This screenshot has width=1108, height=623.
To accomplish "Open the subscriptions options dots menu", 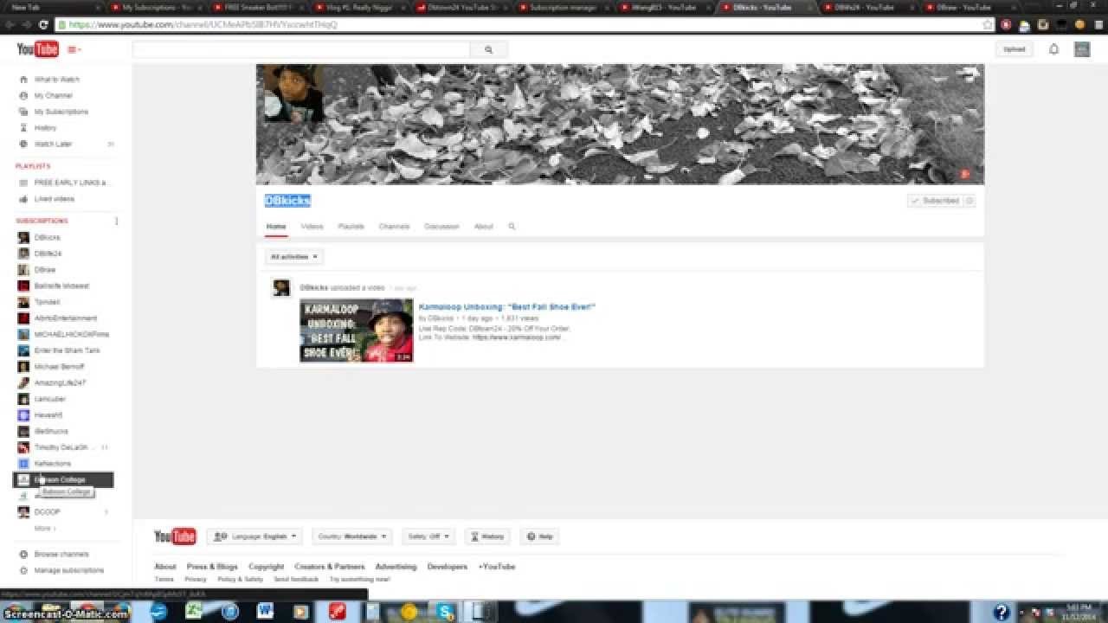I will point(116,221).
